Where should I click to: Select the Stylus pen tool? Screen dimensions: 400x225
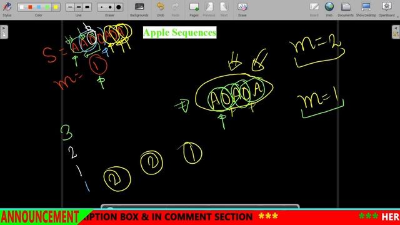7,7
